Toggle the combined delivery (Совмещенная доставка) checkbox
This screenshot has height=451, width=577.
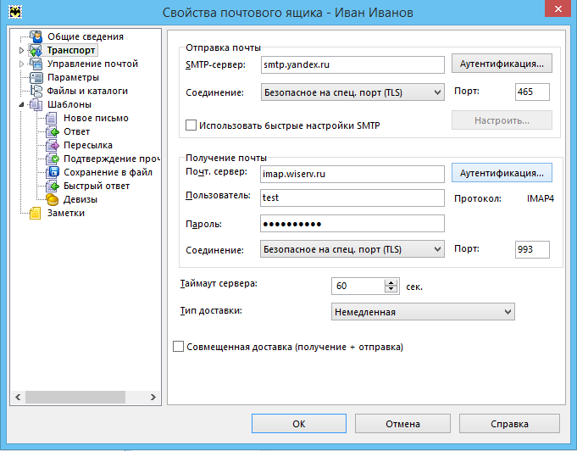tap(178, 347)
